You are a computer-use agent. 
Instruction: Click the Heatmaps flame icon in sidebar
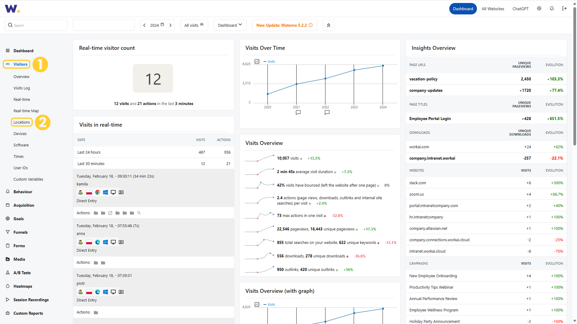click(x=8, y=286)
